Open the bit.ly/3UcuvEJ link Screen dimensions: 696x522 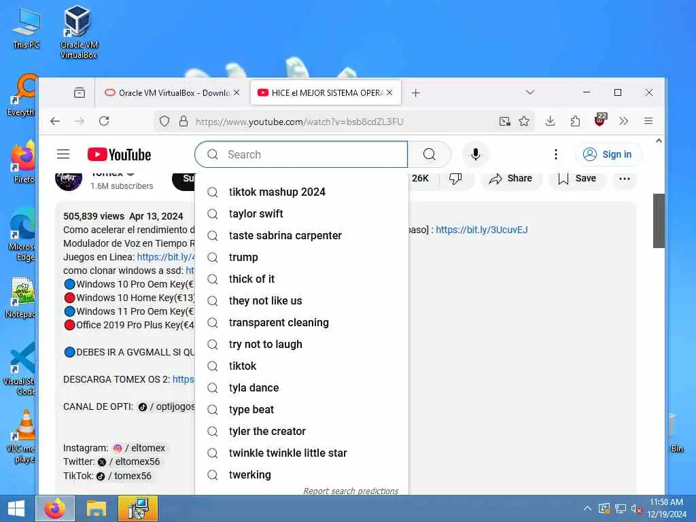click(x=482, y=230)
